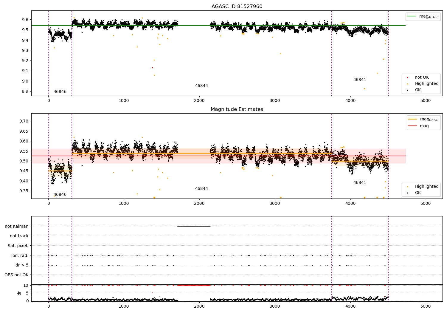Select the mag OBSID legend entry

[423, 119]
